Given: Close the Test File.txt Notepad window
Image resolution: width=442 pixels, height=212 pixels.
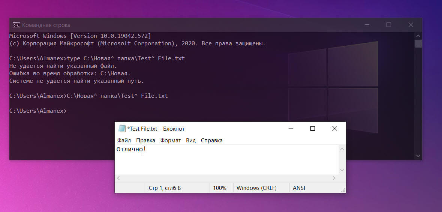Looking at the screenshot, I should (335, 129).
